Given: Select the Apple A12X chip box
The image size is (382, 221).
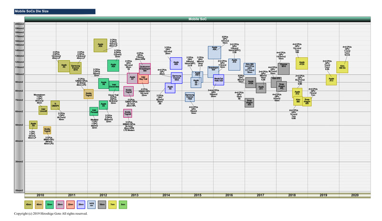Looking at the screenshot, I should tap(302, 64).
